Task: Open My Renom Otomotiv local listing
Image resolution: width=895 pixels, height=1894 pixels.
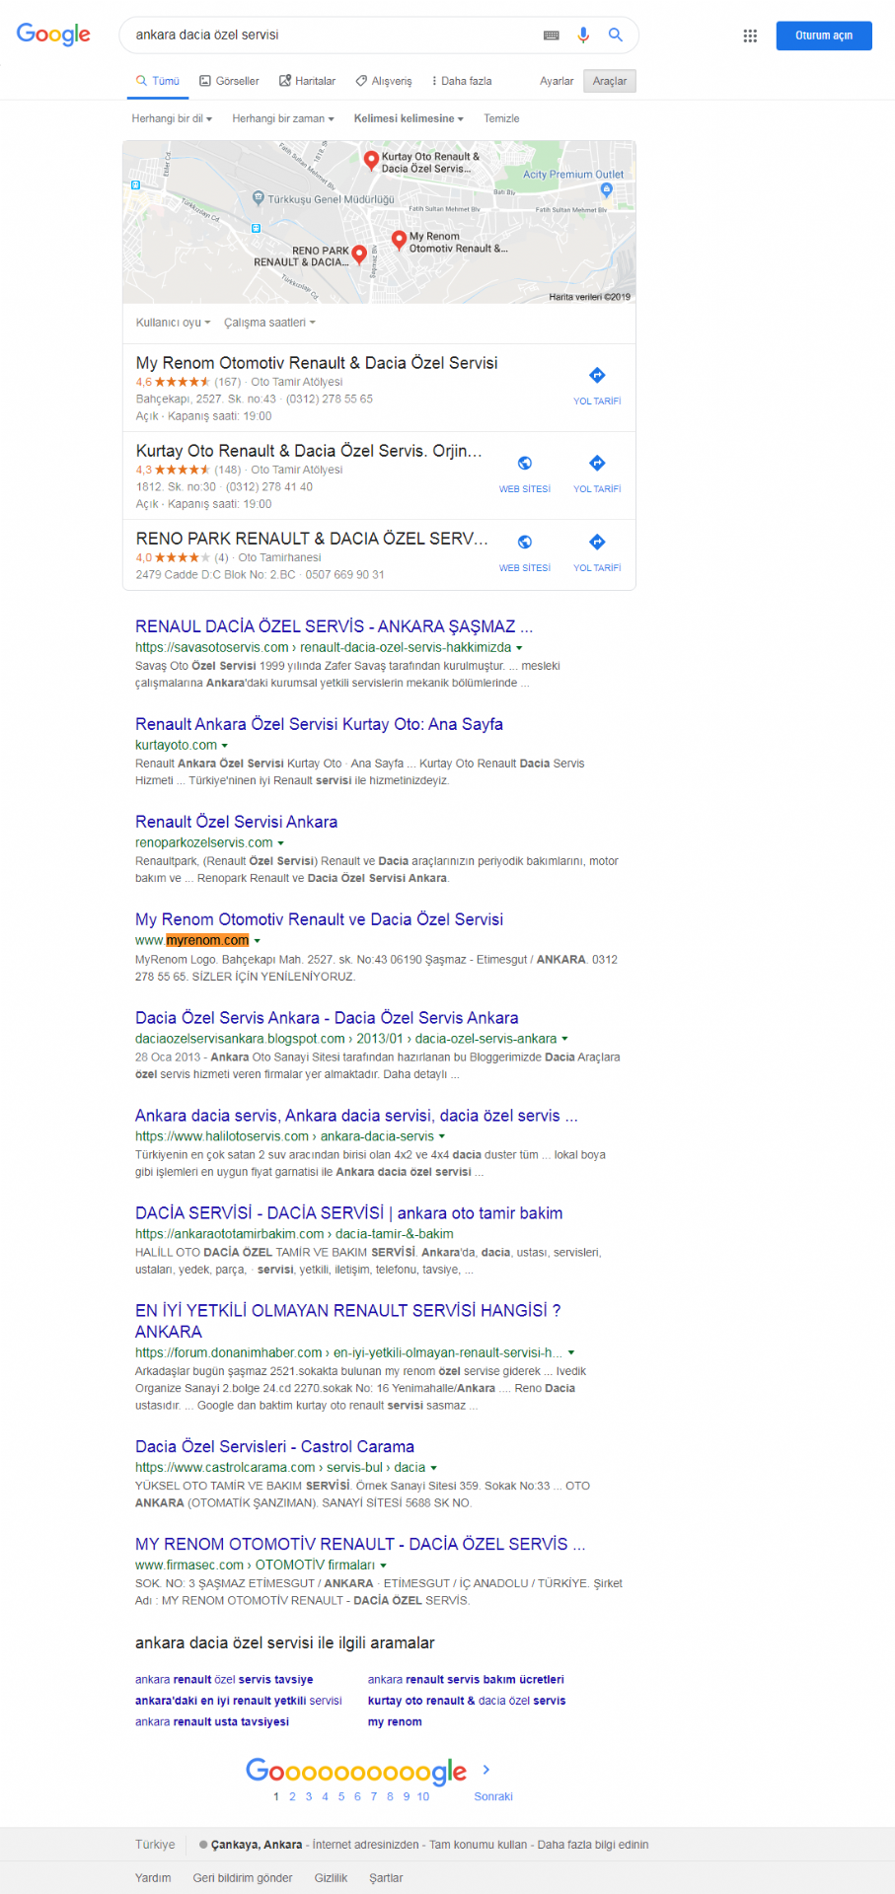Action: coord(317,363)
